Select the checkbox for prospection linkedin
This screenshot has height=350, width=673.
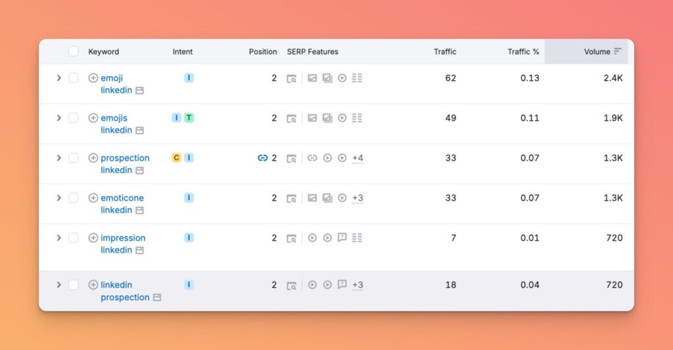pos(74,158)
